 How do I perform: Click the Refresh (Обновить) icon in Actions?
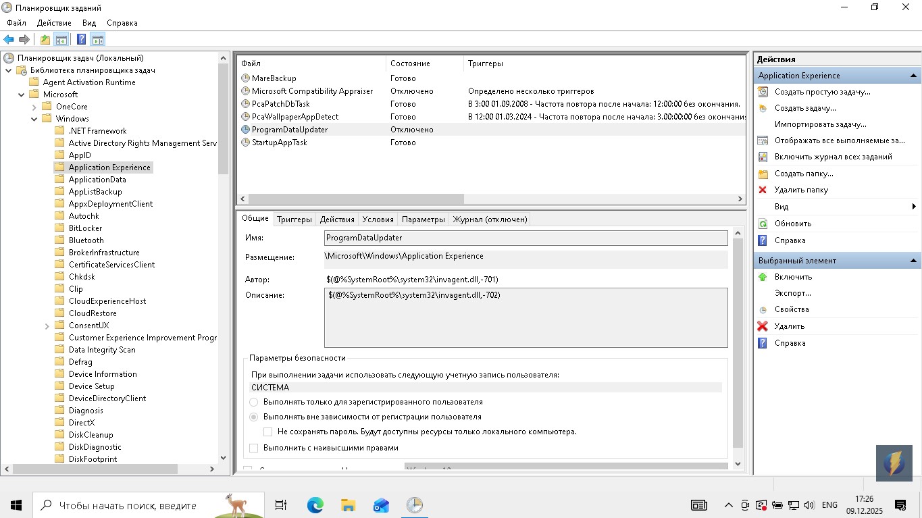point(763,224)
